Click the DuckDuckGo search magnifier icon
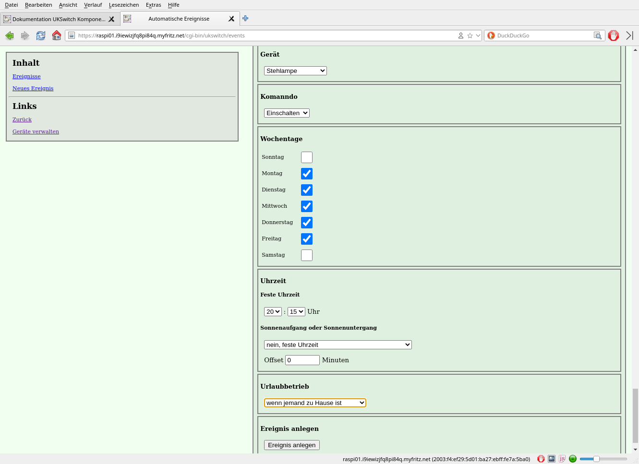Screen dimensions: 639x464 [597, 36]
